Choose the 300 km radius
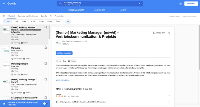This screenshot has width=200, height=107. (49, 22)
